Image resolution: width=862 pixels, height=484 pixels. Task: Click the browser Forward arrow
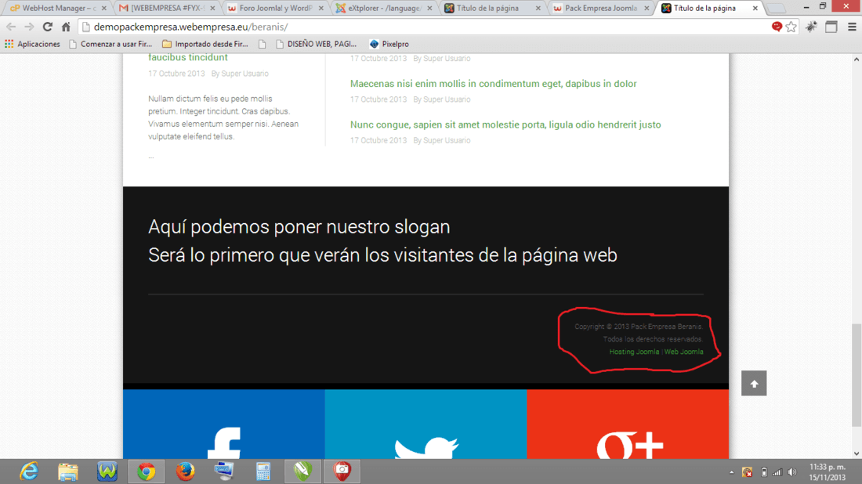coord(29,27)
